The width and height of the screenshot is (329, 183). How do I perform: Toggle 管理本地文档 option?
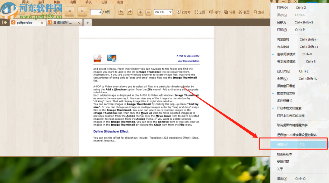pyautogui.click(x=299, y=93)
